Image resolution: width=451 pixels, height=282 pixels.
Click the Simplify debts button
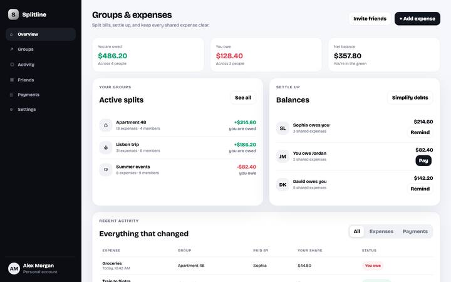[410, 98]
